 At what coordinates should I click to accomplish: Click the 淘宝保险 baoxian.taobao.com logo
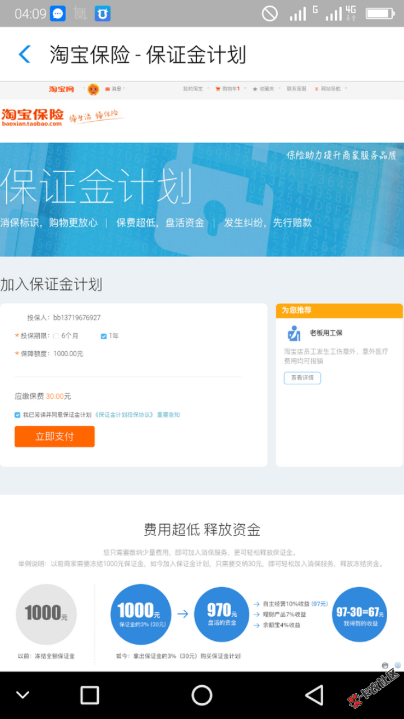point(33,117)
